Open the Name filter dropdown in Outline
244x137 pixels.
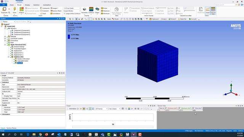[x=8, y=22]
